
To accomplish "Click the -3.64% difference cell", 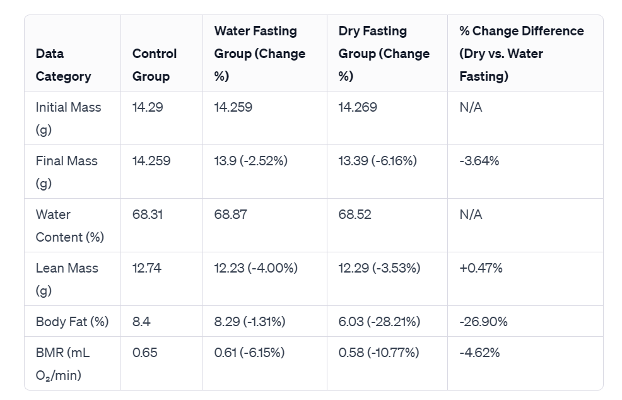I will [x=479, y=161].
